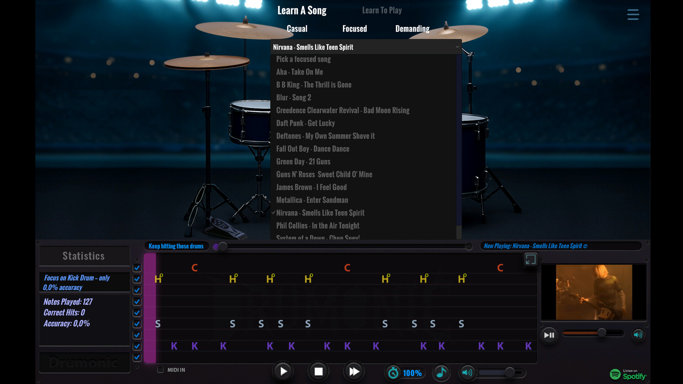The image size is (683, 384).
Task: Click the metronome tempo icon
Action: click(x=393, y=373)
